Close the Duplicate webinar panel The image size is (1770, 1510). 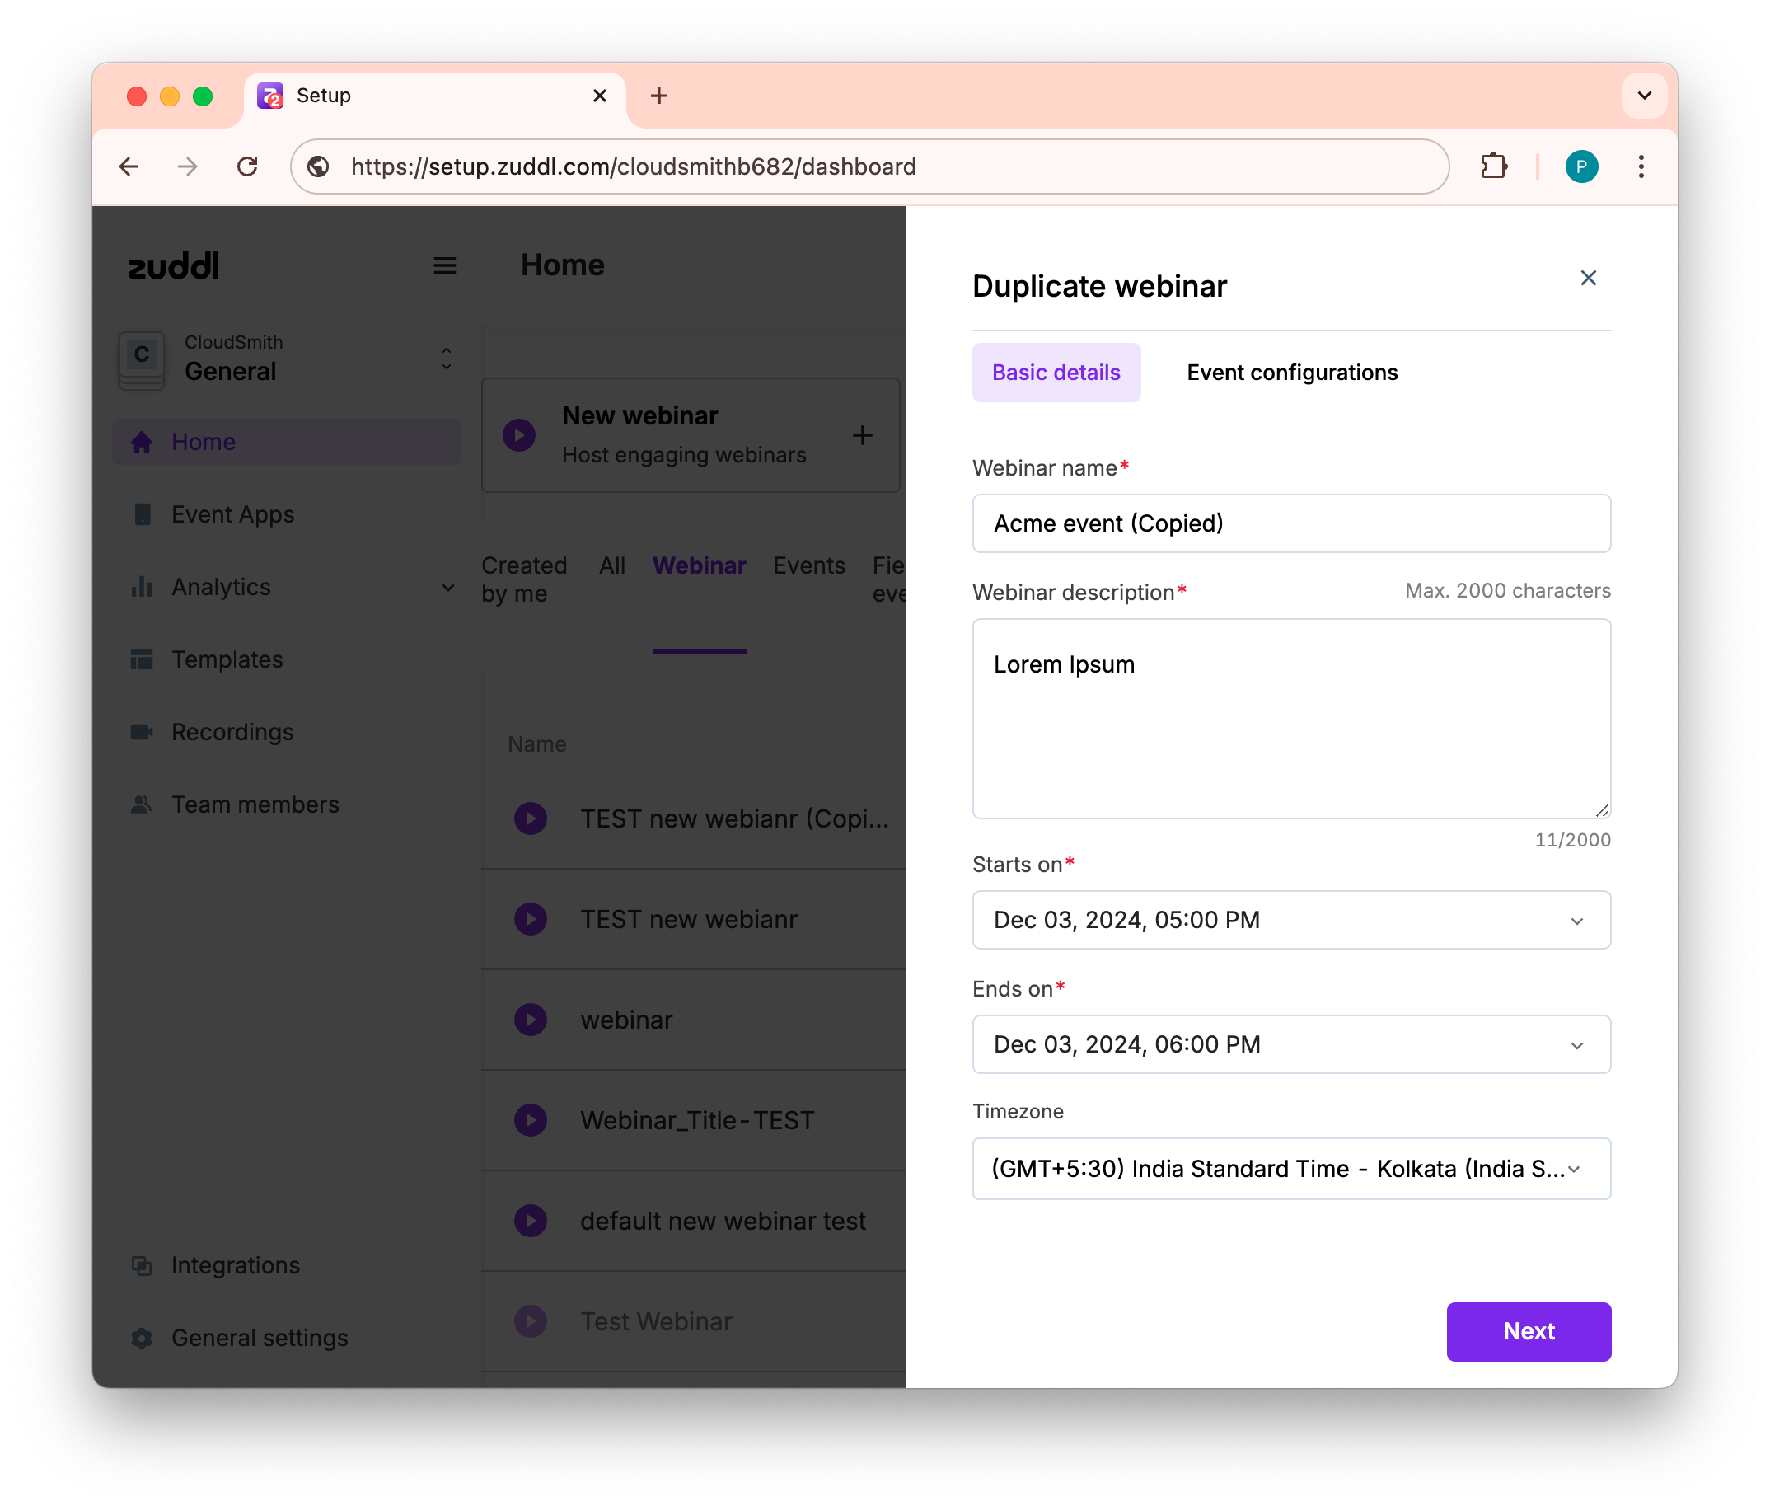tap(1587, 279)
